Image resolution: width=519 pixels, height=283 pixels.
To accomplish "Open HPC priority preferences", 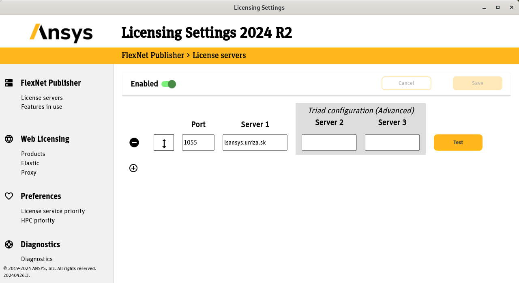I will [x=38, y=220].
